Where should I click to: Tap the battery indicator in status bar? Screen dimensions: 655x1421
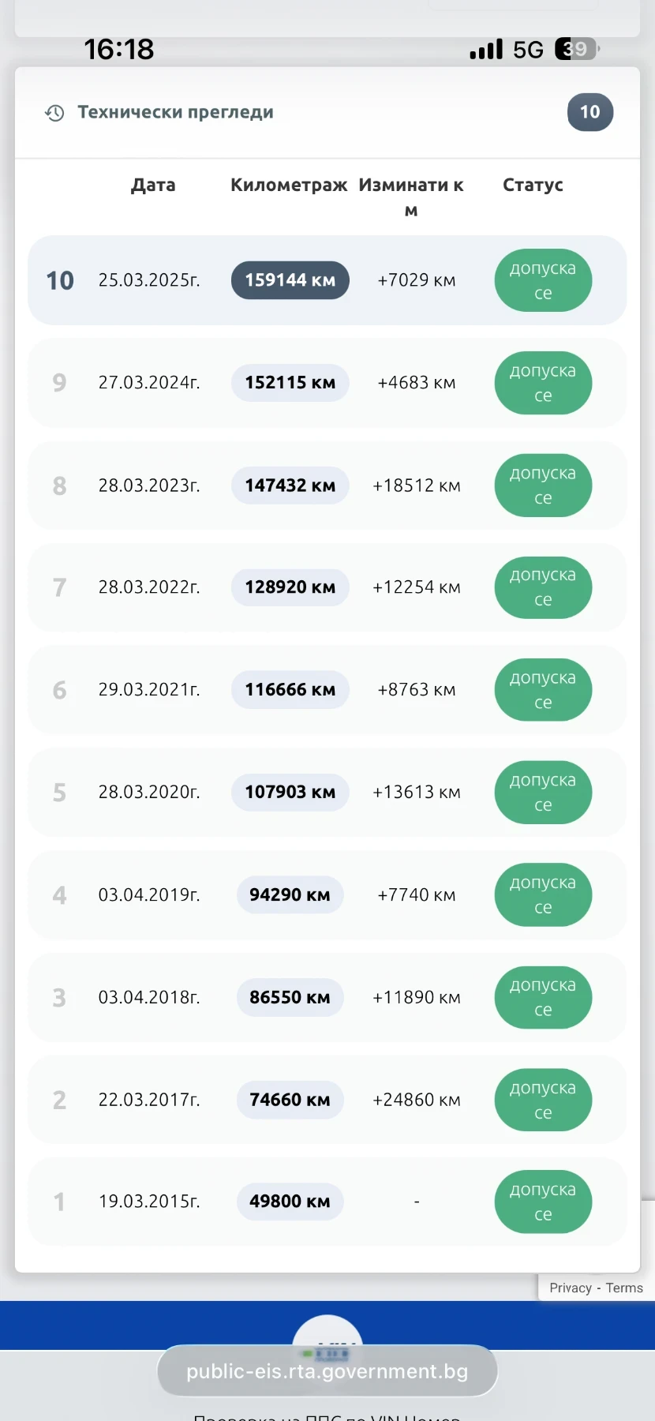577,49
